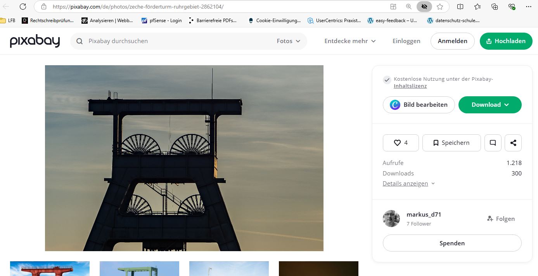Follow markus_d71 with Folgen button
The height and width of the screenshot is (276, 538).
coord(501,219)
